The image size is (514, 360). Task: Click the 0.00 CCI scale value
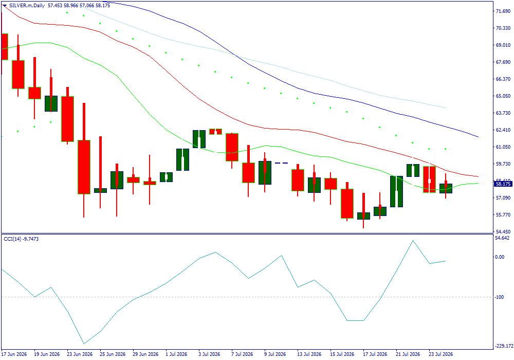(x=500, y=257)
